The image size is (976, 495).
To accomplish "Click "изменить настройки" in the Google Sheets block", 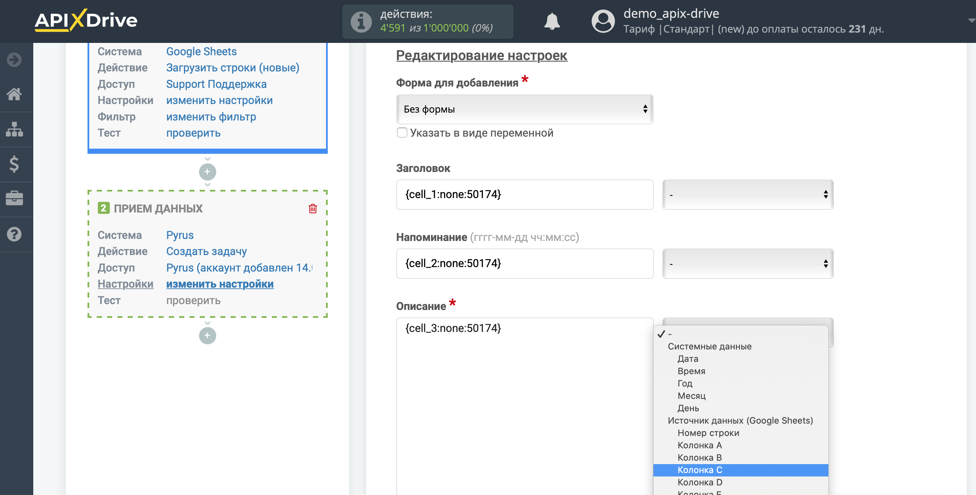I will tap(219, 100).
